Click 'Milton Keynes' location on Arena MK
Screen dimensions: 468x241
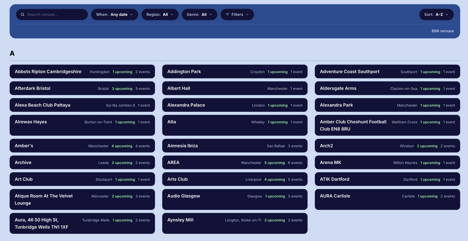(405, 163)
